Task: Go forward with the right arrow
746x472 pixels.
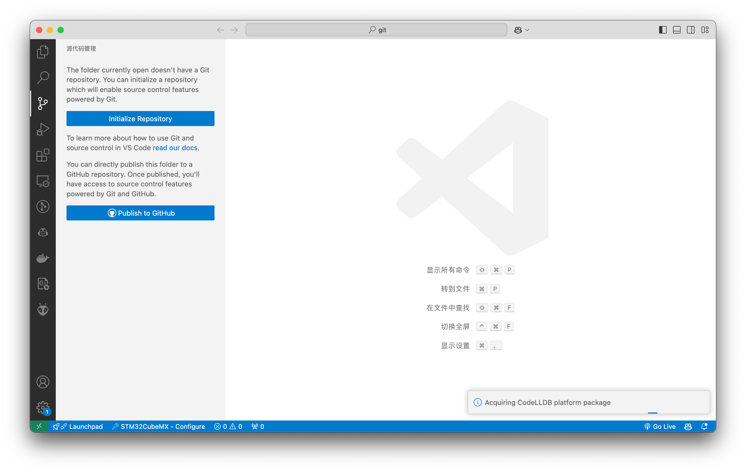Action: [235, 30]
